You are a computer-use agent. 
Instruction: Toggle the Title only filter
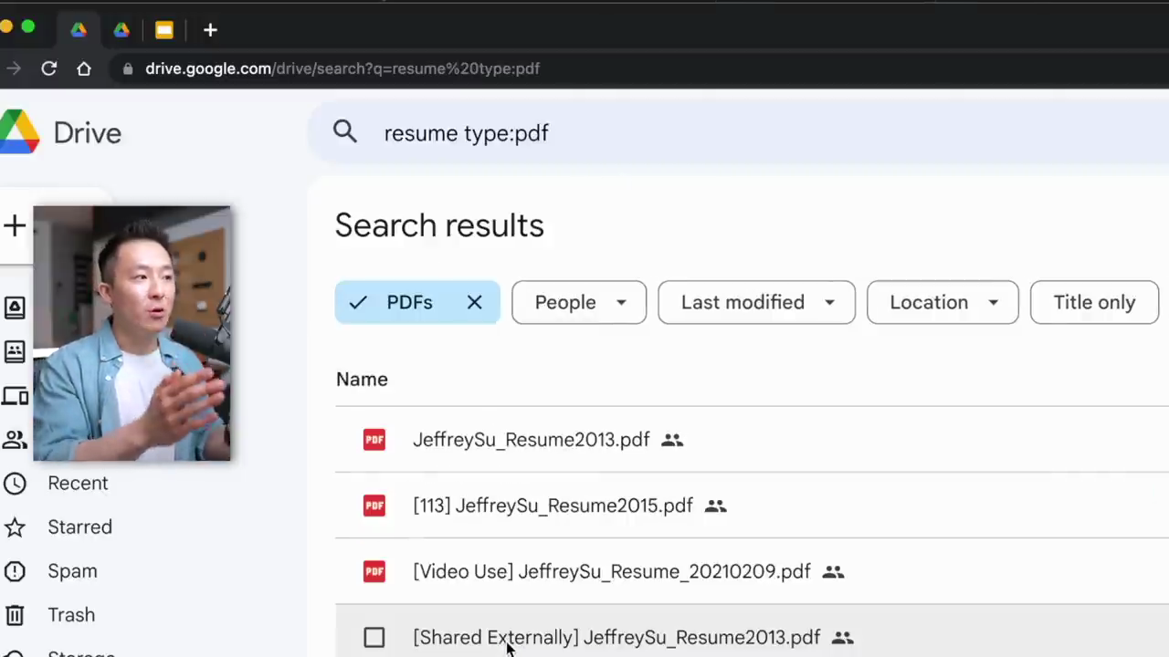pyautogui.click(x=1094, y=302)
